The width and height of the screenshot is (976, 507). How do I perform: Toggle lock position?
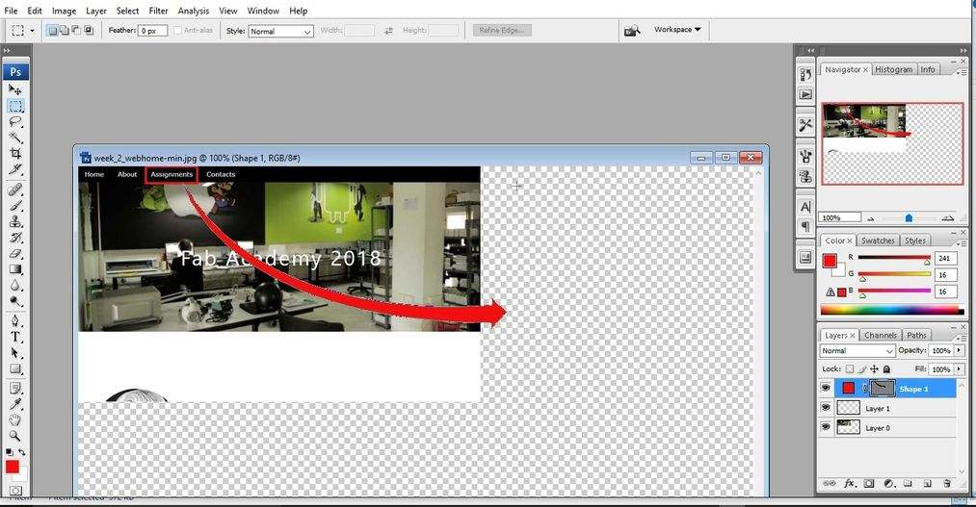(875, 369)
